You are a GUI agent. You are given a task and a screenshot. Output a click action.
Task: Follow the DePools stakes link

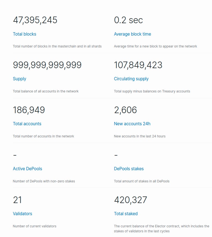coord(129,169)
